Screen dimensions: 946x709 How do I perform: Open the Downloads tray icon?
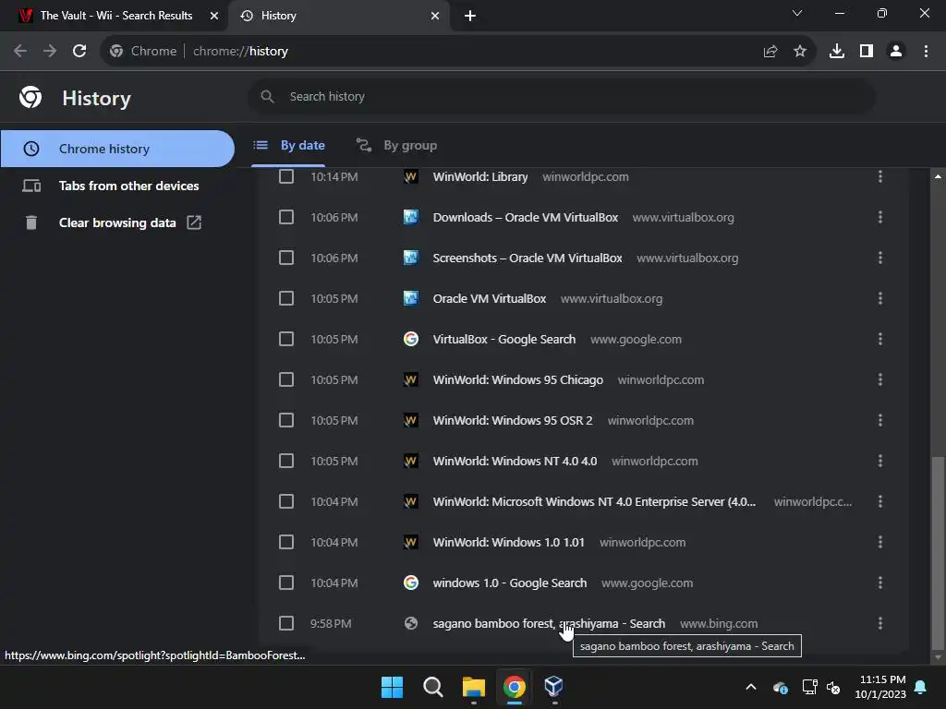[837, 52]
